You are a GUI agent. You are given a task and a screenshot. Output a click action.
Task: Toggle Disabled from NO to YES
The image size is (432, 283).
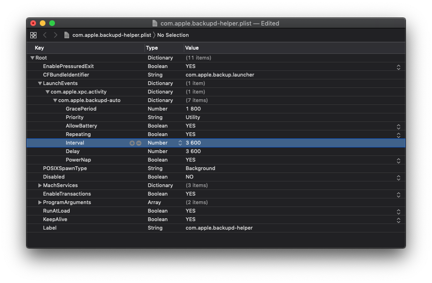coord(398,177)
